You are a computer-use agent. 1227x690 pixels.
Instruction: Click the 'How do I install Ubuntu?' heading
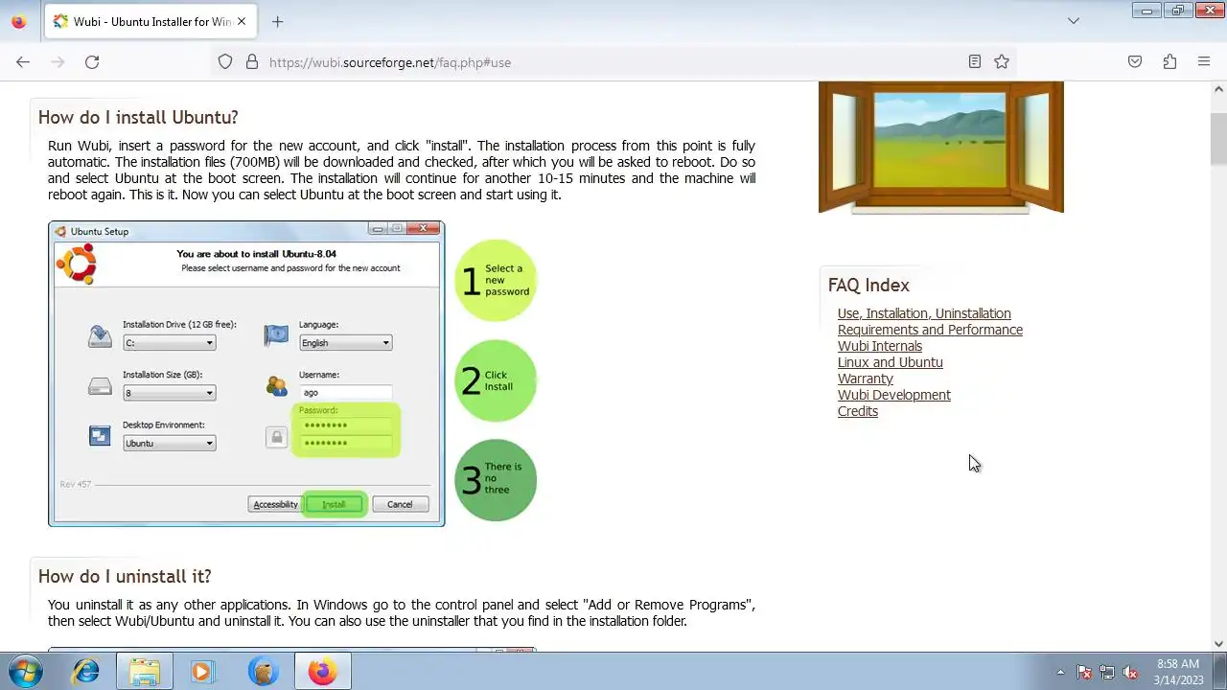(138, 117)
